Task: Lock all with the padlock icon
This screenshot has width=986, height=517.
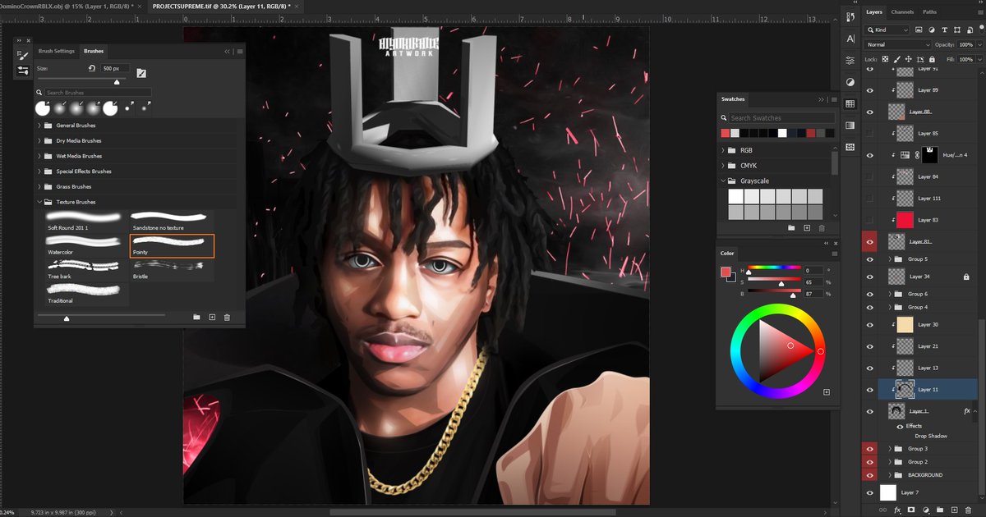Action: pos(931,59)
